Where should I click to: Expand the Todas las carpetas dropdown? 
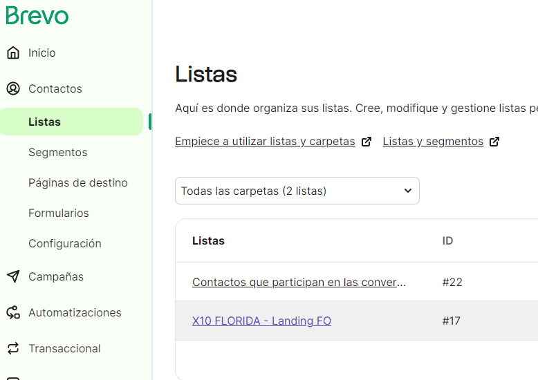[x=297, y=191]
